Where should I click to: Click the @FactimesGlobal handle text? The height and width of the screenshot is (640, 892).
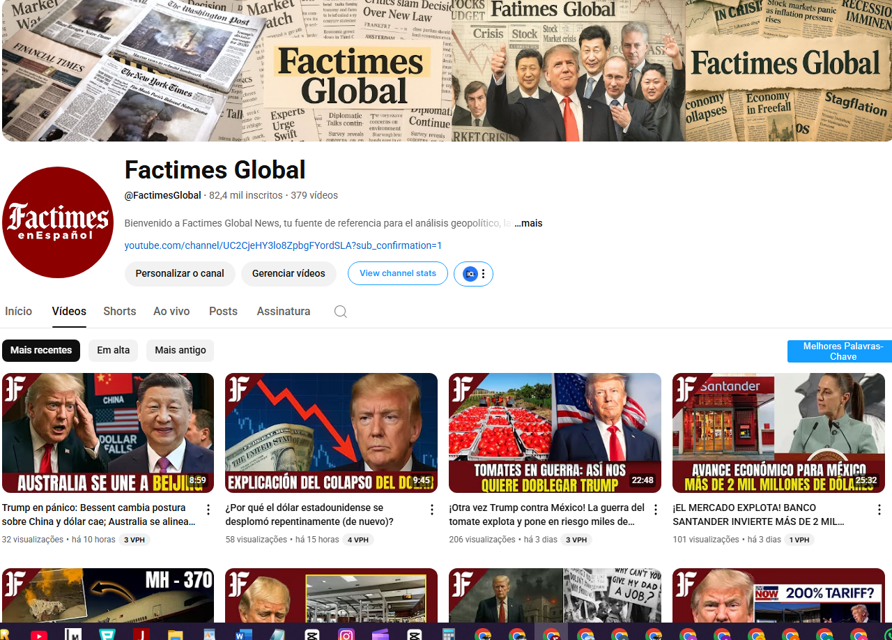pyautogui.click(x=162, y=195)
